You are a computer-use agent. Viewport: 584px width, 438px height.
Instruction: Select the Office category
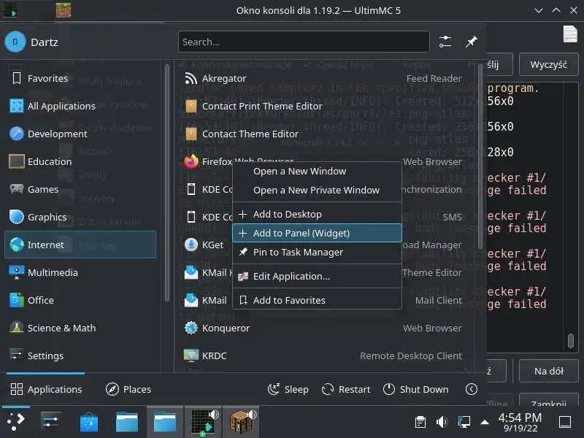point(80,300)
